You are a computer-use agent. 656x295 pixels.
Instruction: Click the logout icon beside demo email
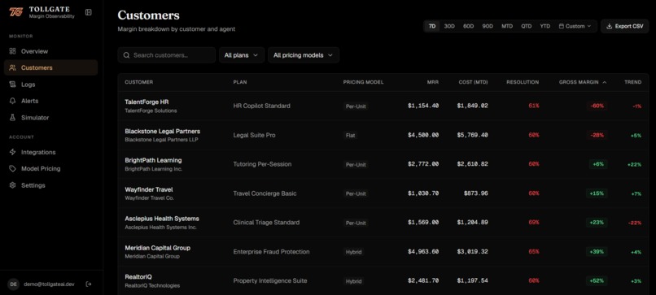[x=88, y=284]
